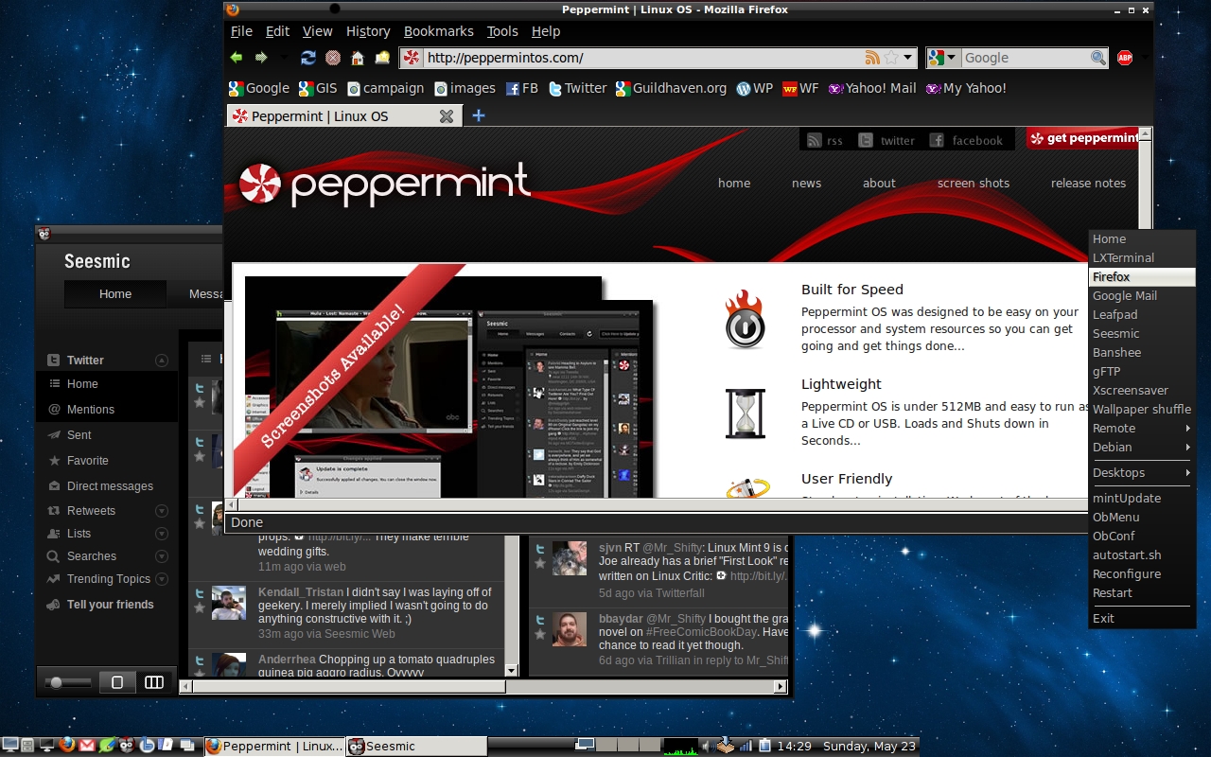This screenshot has height=757, width=1211.
Task: Expand Lists in Seesmic's sidebar
Action: [x=162, y=534]
